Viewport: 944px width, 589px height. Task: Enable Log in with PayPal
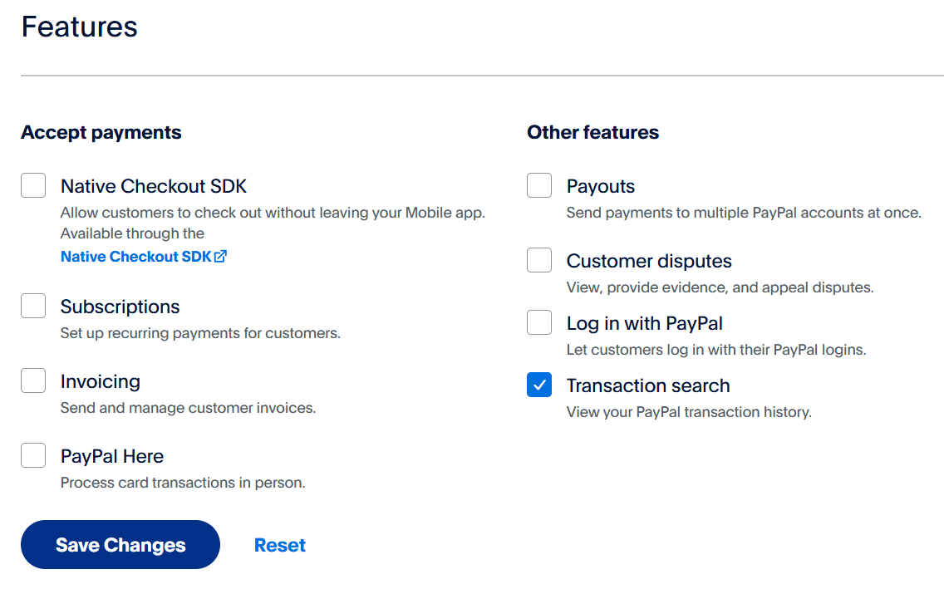click(x=539, y=322)
